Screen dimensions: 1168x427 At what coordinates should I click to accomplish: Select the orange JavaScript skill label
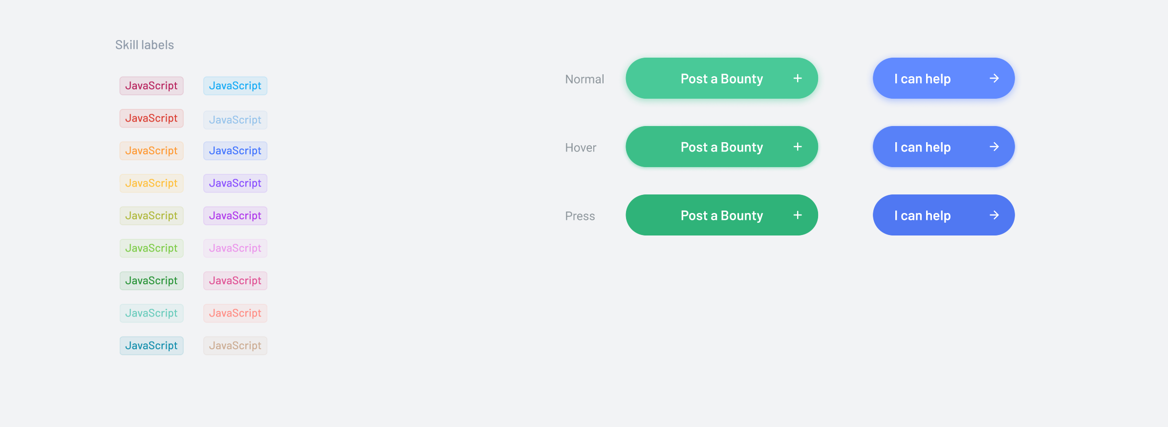[151, 150]
